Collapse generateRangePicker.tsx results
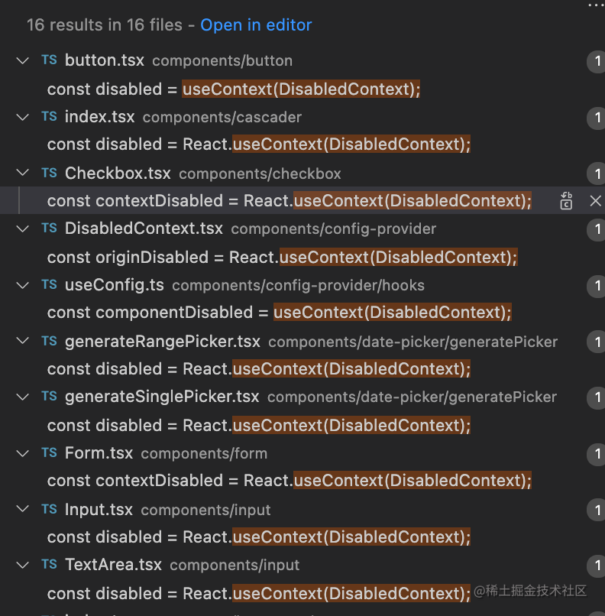 click(22, 341)
